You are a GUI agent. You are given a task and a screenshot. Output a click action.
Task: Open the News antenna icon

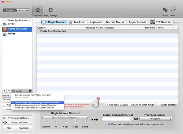173,10
